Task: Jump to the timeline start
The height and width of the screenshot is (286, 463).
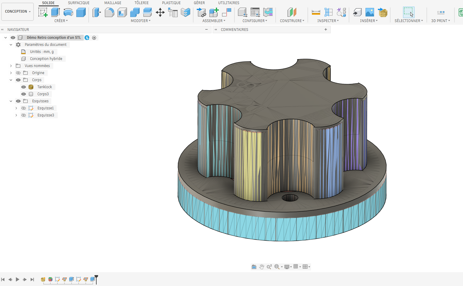Action: coord(3,280)
